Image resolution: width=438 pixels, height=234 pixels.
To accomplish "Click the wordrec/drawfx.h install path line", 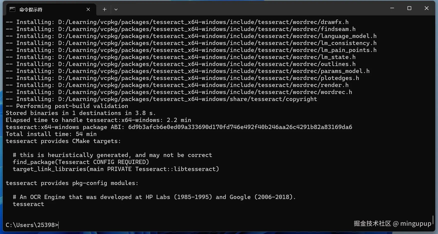I will [x=177, y=22].
